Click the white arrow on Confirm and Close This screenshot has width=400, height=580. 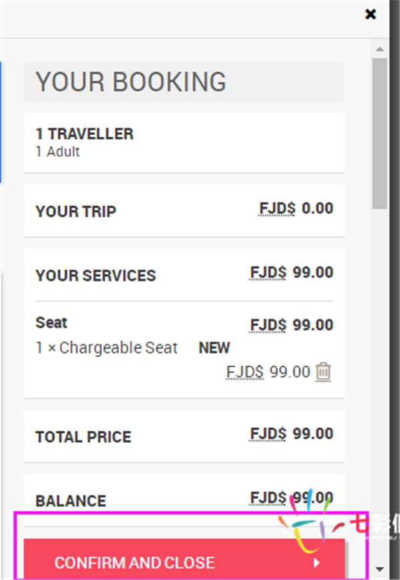click(317, 563)
